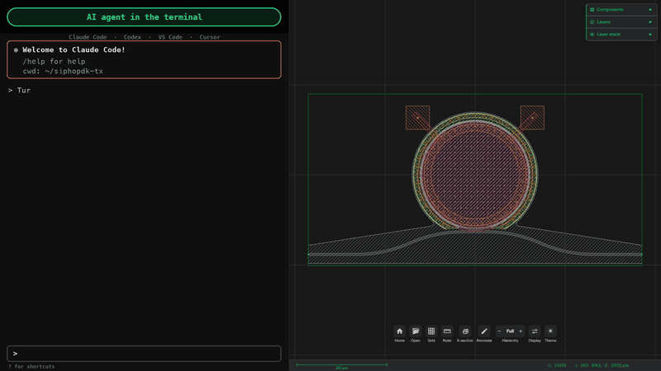Click the '> Tur' typed prompt line
The image size is (661, 371).
(19, 90)
